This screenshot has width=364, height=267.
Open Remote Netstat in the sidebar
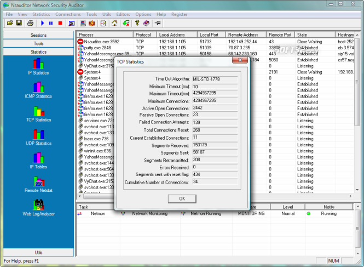(38, 184)
